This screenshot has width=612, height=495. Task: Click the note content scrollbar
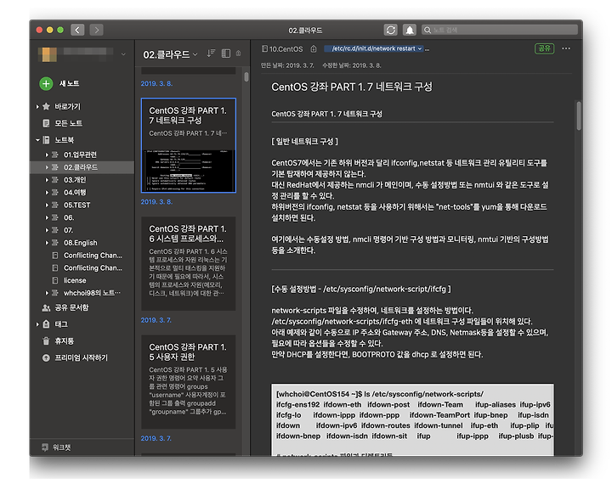pyautogui.click(x=579, y=115)
